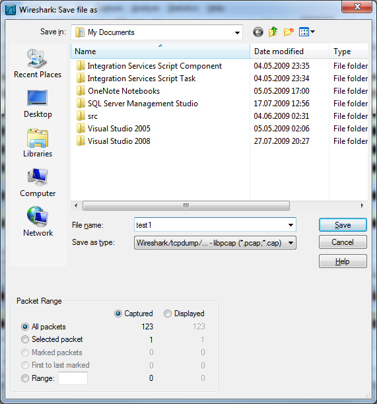Go up one folder level
Viewport: 377px width, 404px height.
coord(273,32)
